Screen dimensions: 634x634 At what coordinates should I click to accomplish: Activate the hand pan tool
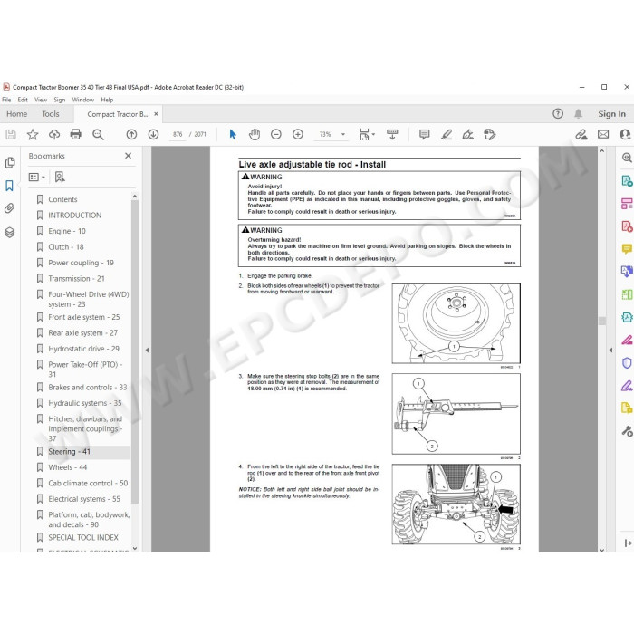[x=255, y=134]
